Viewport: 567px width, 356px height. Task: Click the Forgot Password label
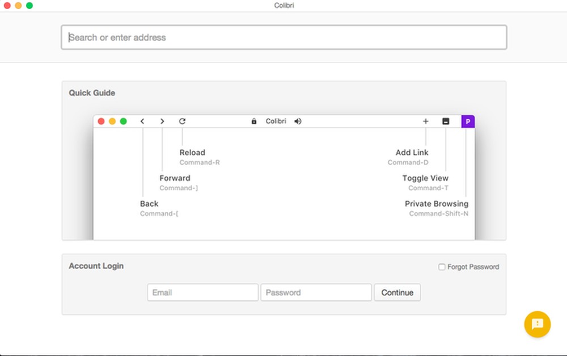pos(473,266)
